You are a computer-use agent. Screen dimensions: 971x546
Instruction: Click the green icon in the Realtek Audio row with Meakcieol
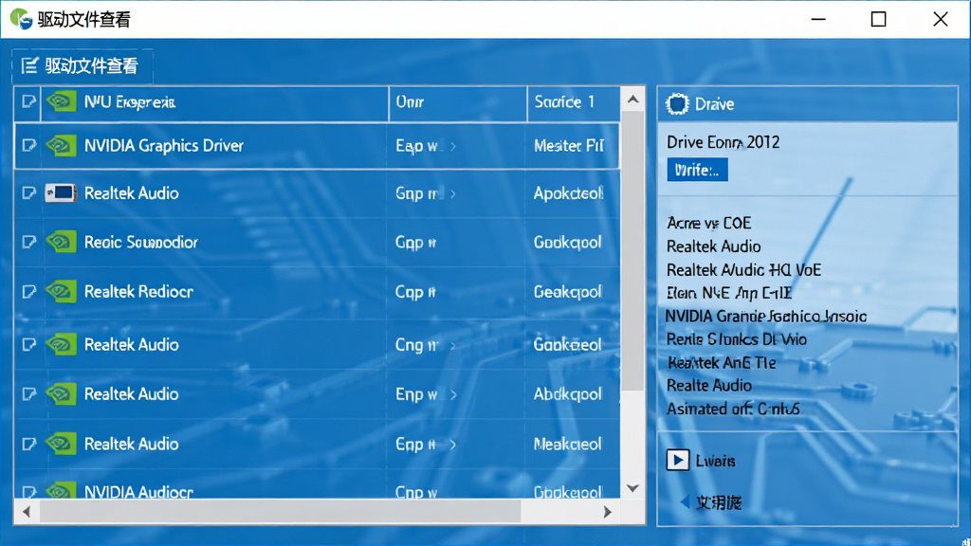click(x=61, y=444)
